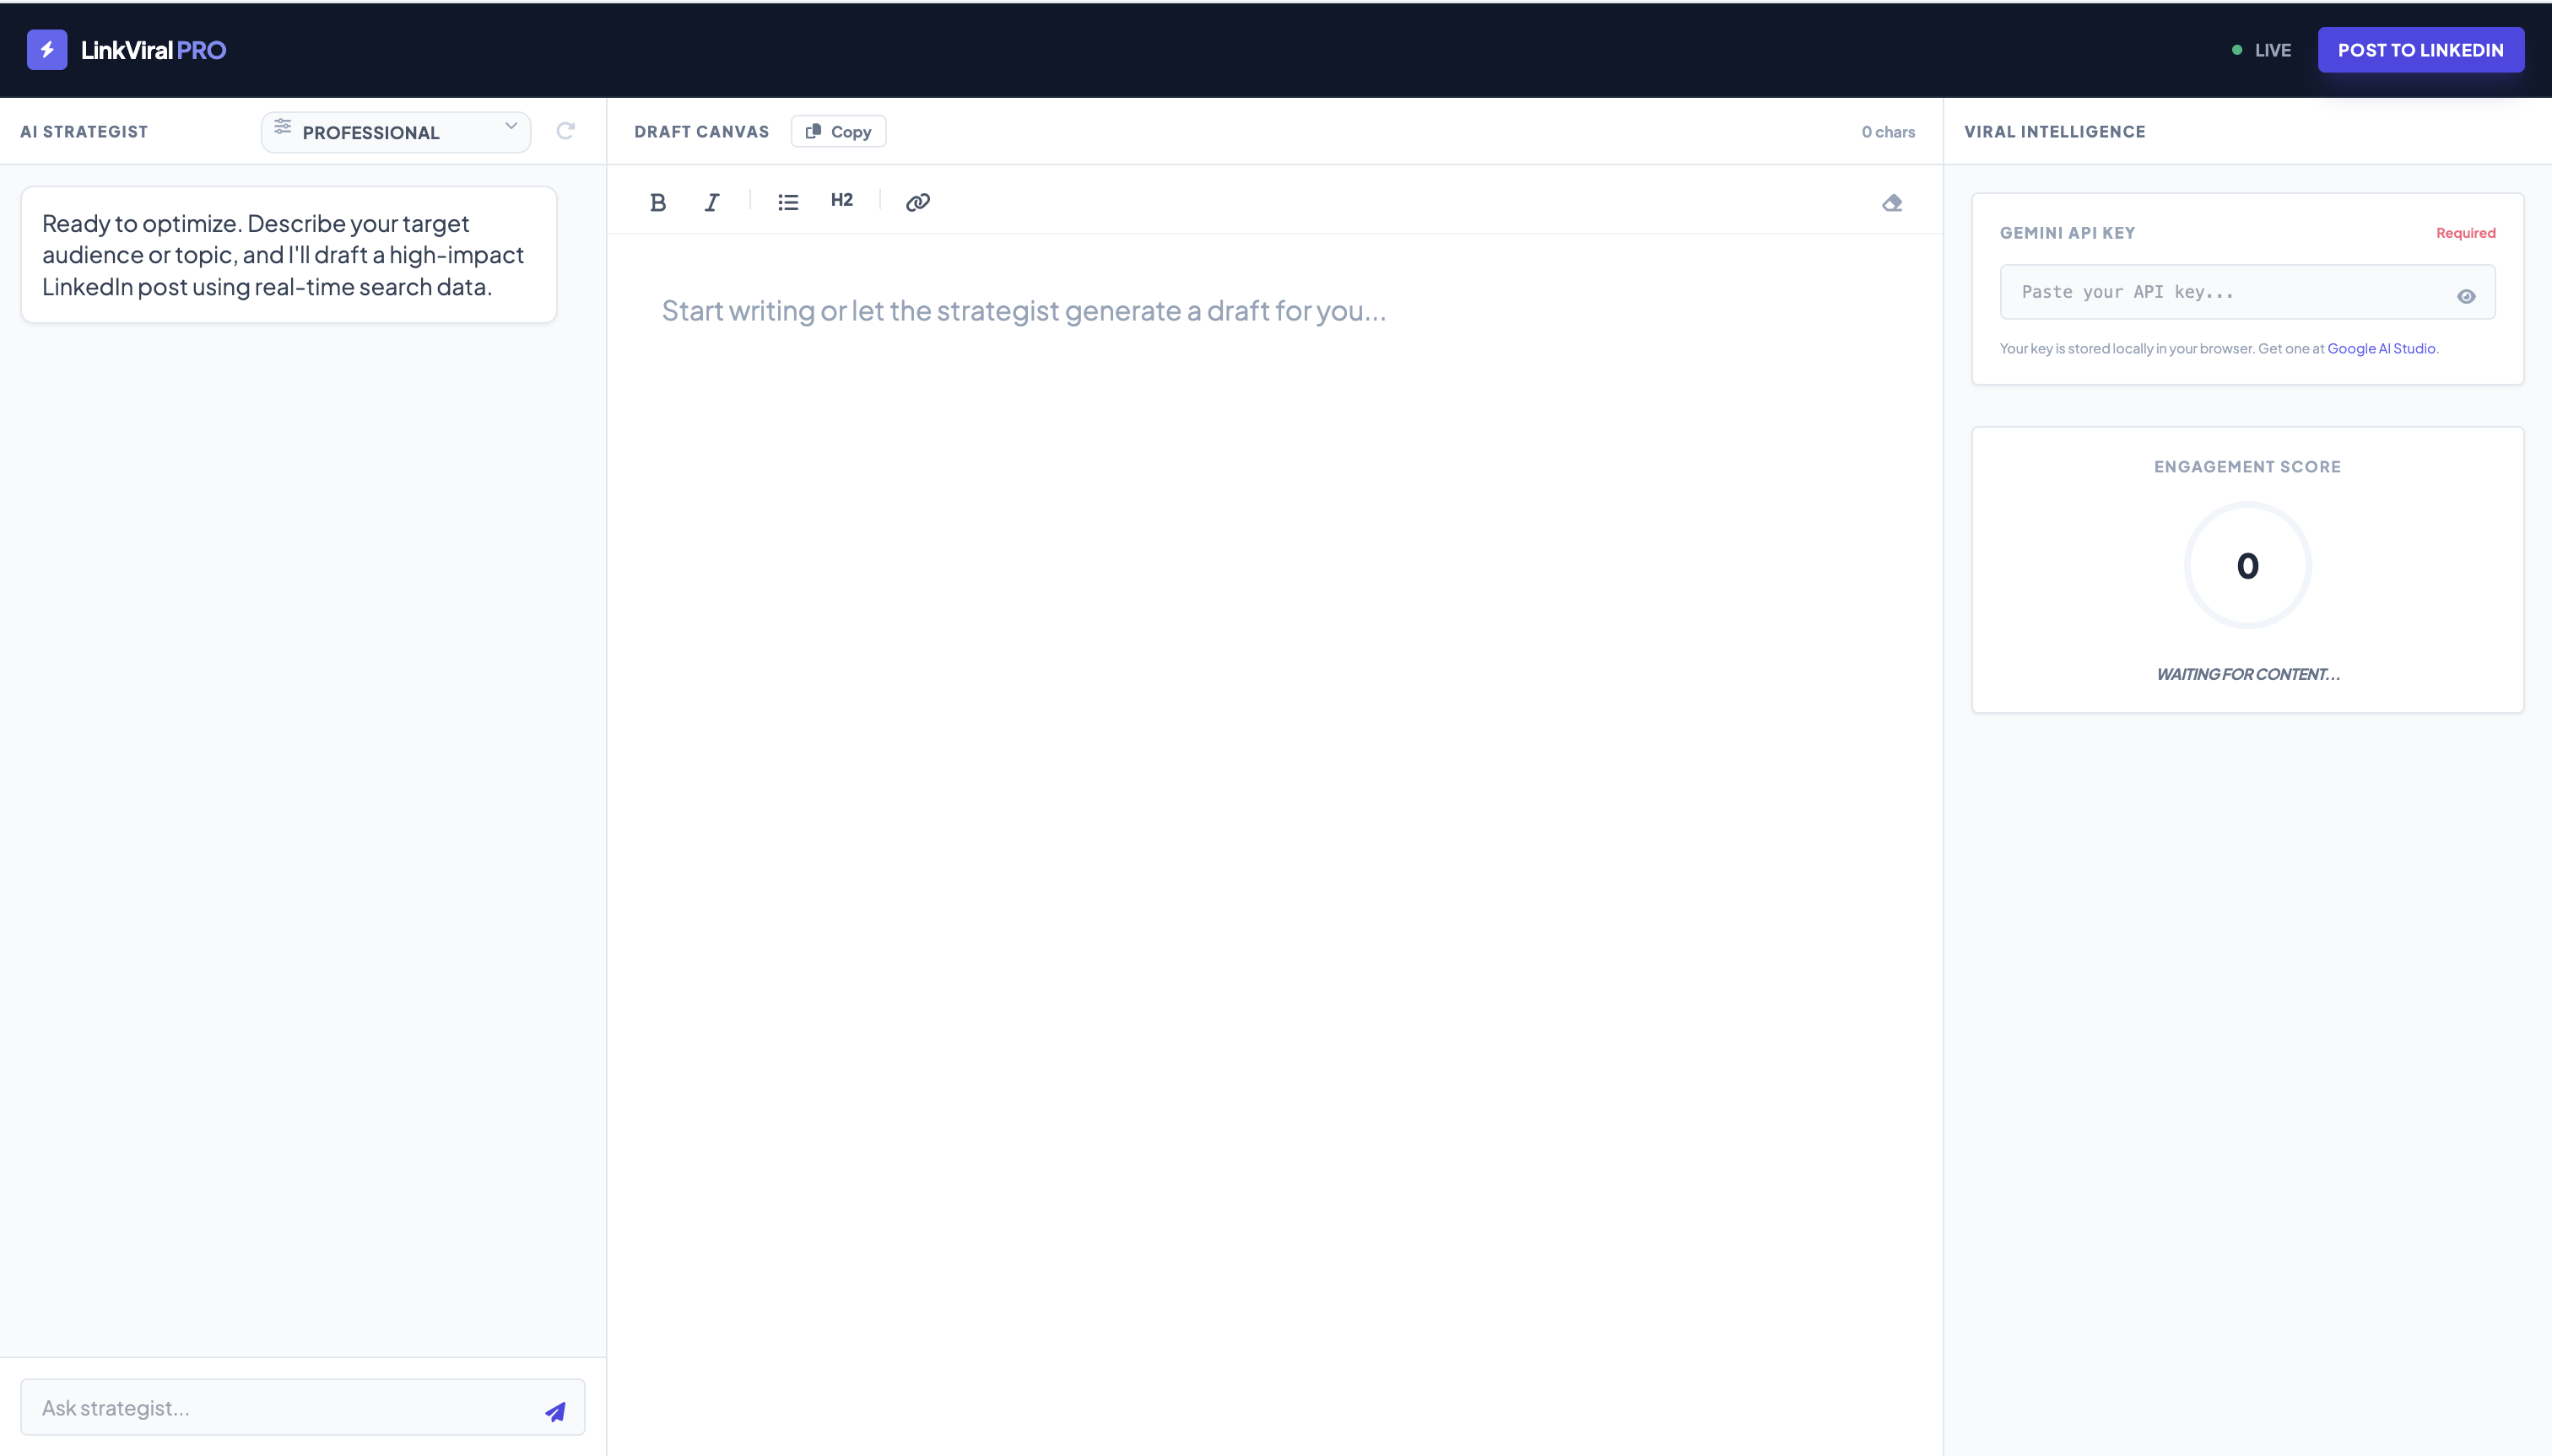Apply H2 heading style
2552x1456 pixels.
coord(841,200)
